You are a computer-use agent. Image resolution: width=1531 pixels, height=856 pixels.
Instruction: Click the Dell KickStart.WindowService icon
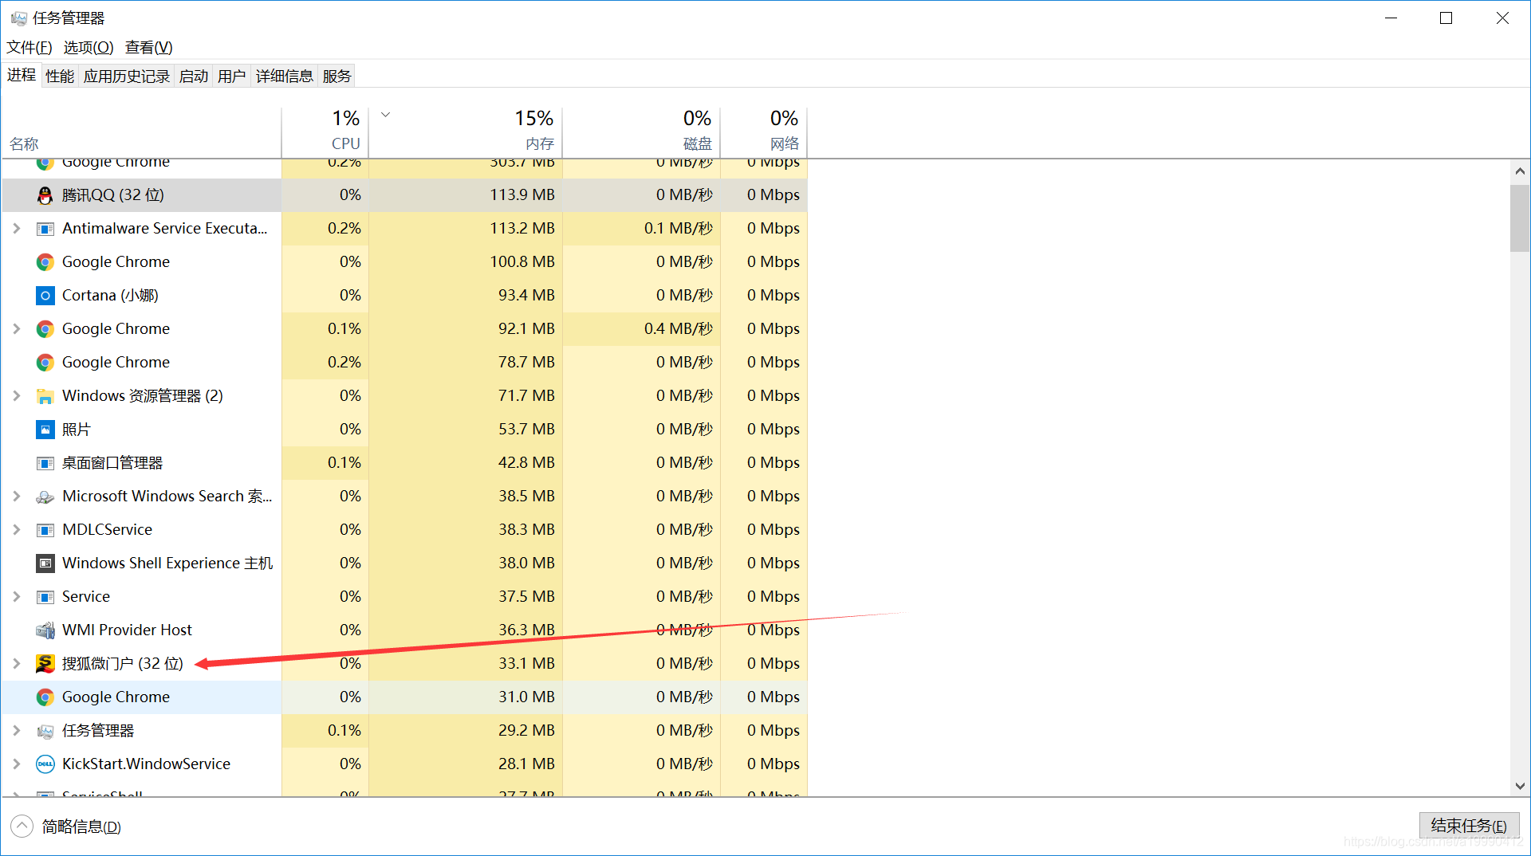click(x=45, y=764)
